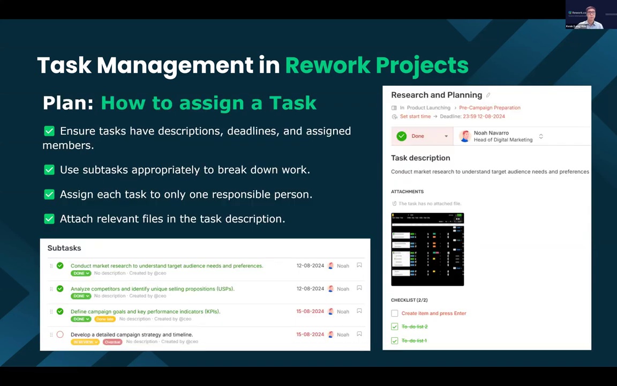
Task: Click the paperclip icon under Attachments
Action: click(394, 204)
